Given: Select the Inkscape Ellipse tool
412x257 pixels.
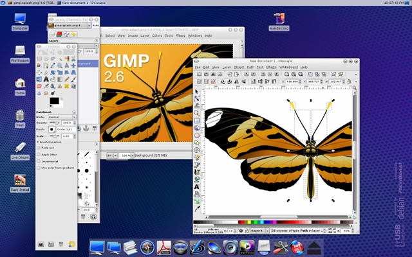Looking at the screenshot, I should tap(196, 136).
